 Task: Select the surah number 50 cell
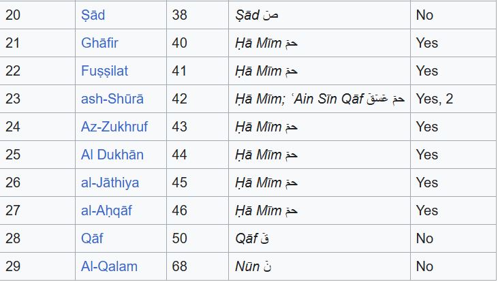point(180,238)
